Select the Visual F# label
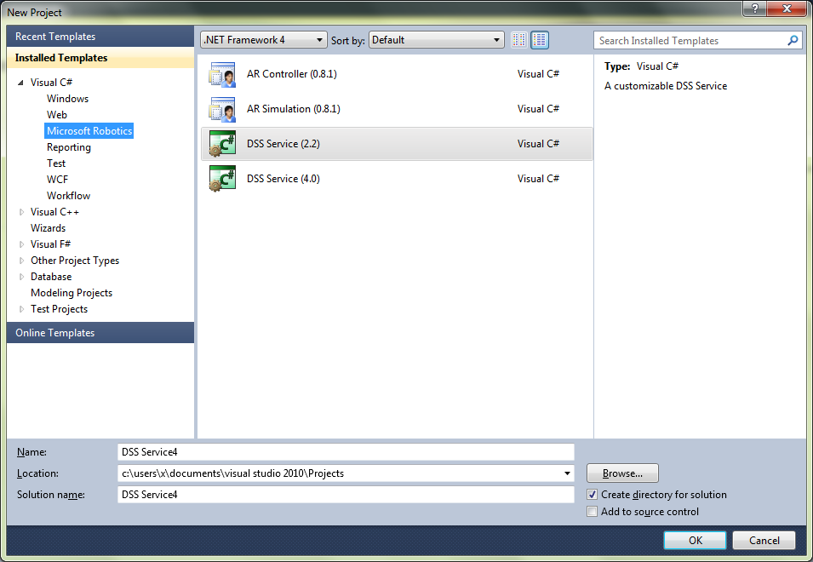This screenshot has width=813, height=562. 50,244
